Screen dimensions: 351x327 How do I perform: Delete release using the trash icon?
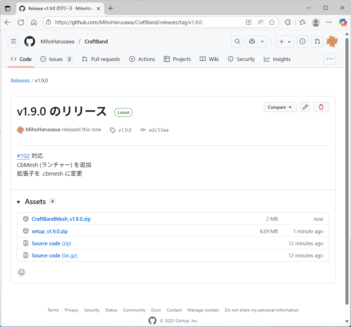tap(321, 107)
